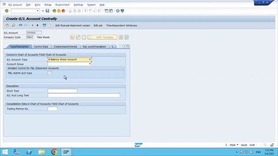278x156 pixels.
Task: Open a new GUI window icon
Action: pyautogui.click(x=106, y=11)
